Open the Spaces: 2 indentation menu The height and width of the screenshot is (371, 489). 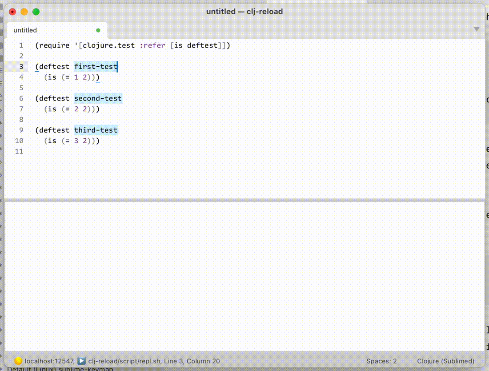coord(381,361)
